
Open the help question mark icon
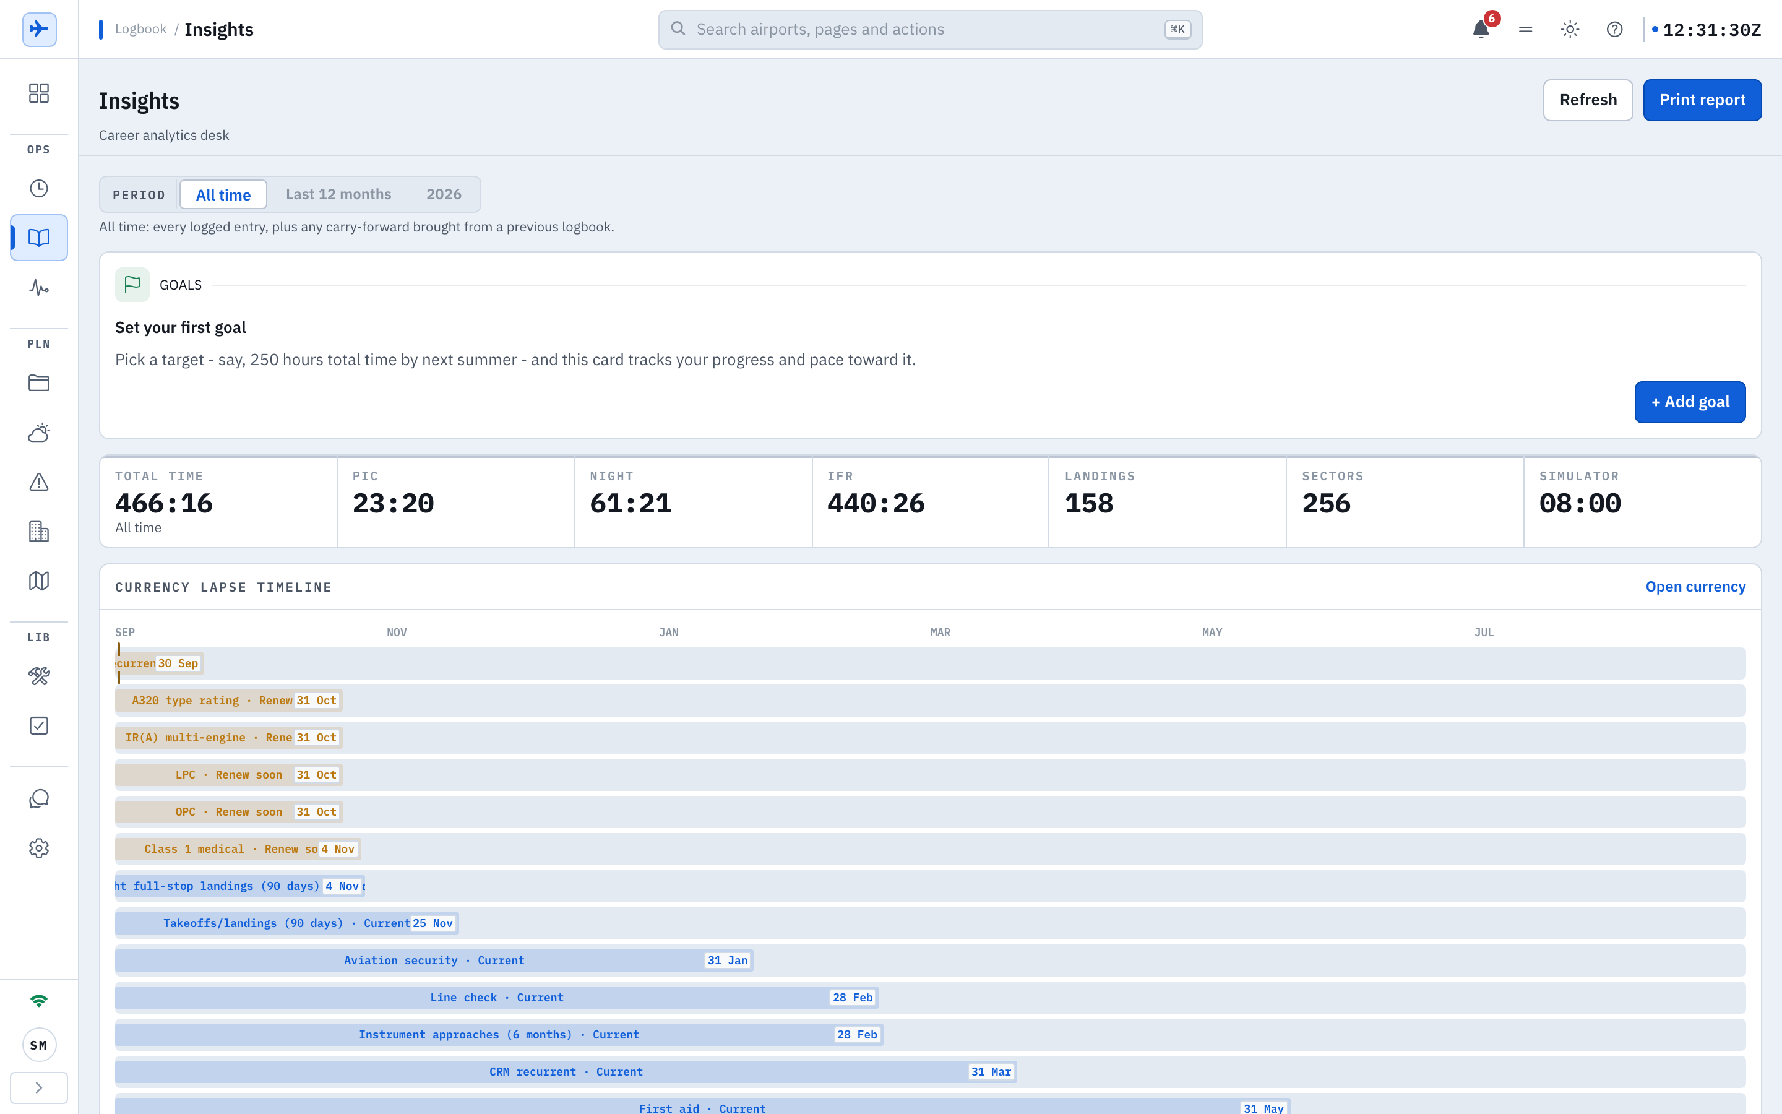pos(1614,30)
